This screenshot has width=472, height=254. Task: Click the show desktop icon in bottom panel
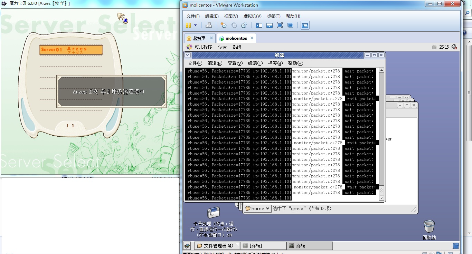pyautogui.click(x=187, y=246)
